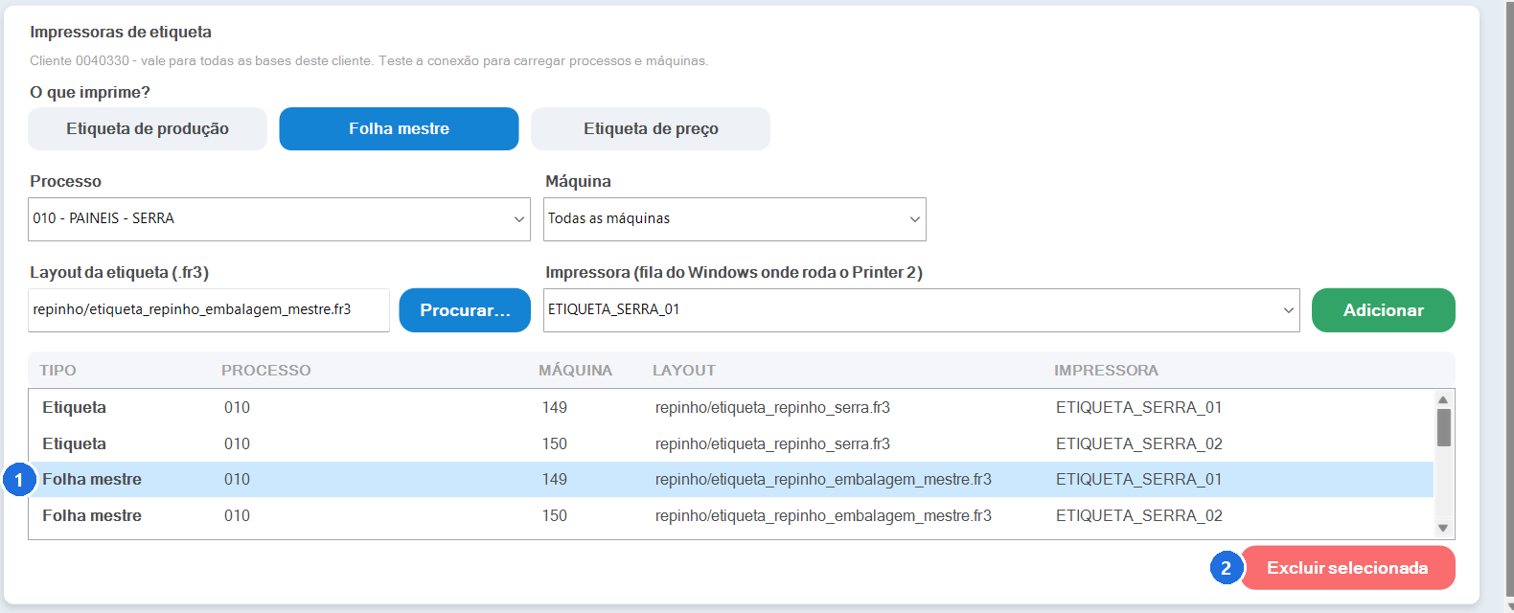Click the Layout da etiqueta input field
This screenshot has height=613, width=1514.
(x=209, y=309)
